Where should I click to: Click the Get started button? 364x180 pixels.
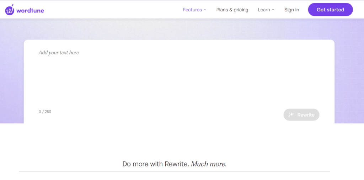click(330, 10)
